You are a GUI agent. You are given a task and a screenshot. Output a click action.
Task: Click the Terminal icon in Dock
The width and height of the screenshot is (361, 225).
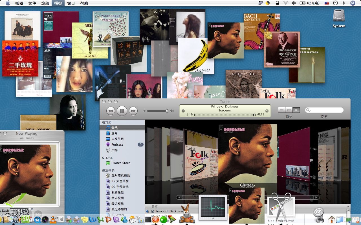tap(148, 219)
